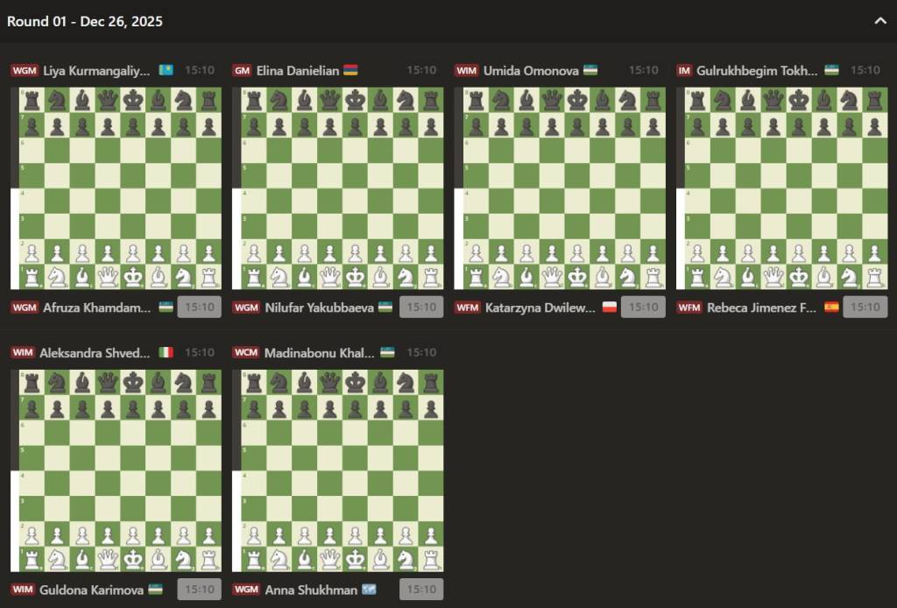Image resolution: width=897 pixels, height=608 pixels.
Task: Open the Danielian vs Yakubbaeva board
Action: pyautogui.click(x=338, y=188)
